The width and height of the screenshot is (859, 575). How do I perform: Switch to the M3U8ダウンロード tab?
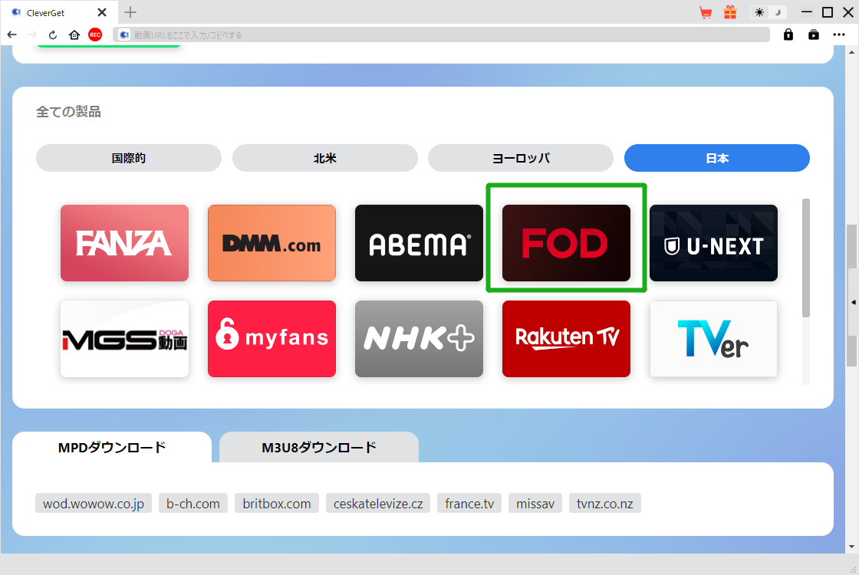(x=319, y=448)
